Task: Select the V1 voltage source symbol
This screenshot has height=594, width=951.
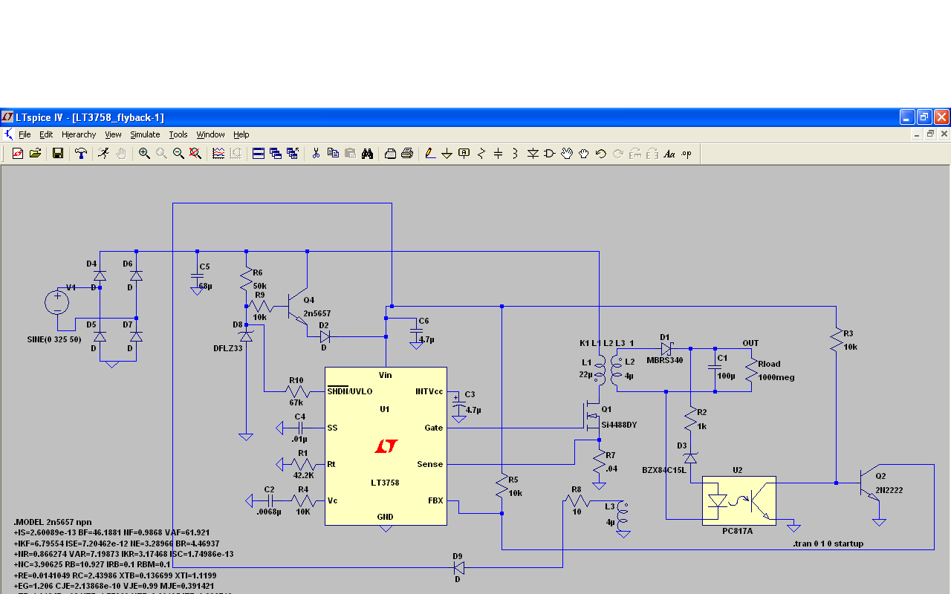Action: (56, 302)
